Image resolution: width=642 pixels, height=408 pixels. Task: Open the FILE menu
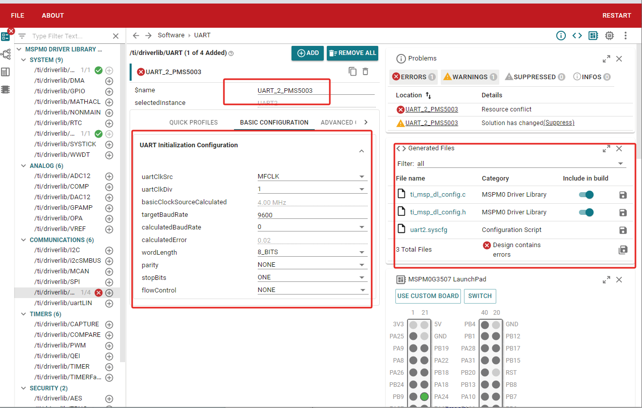coord(18,16)
